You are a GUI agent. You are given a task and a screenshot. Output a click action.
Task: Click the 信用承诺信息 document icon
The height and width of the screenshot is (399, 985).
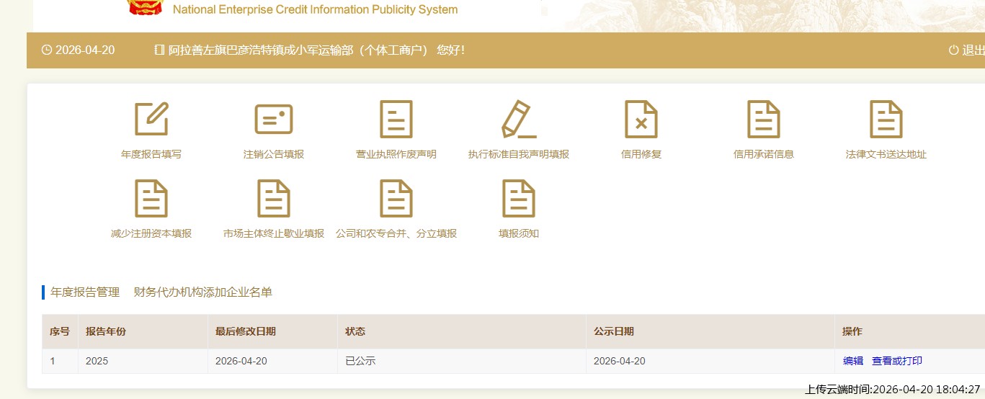(x=764, y=119)
